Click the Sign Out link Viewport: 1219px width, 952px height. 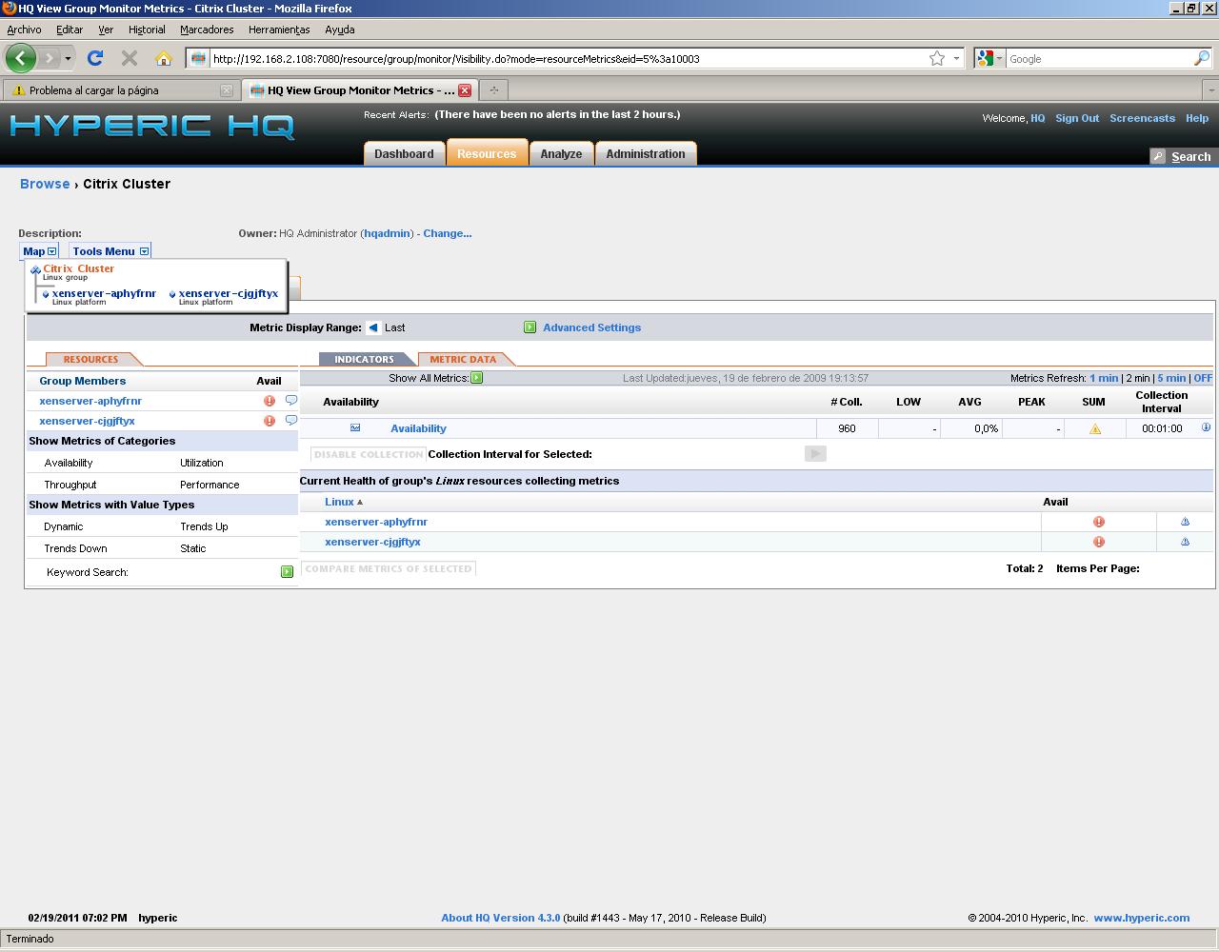[1077, 118]
